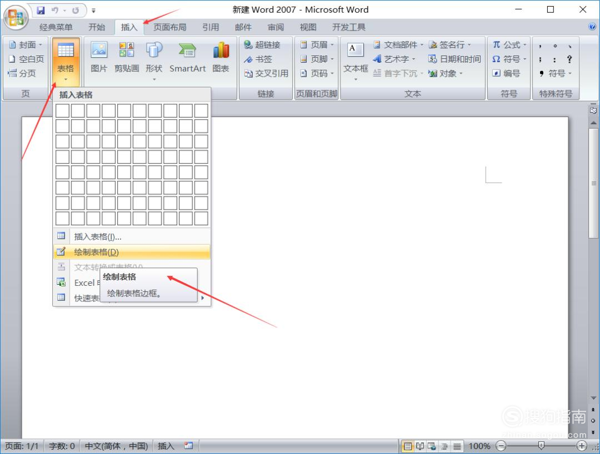Viewport: 600px width, 454px height.
Task: Switch to the 开始 tab
Action: [97, 27]
